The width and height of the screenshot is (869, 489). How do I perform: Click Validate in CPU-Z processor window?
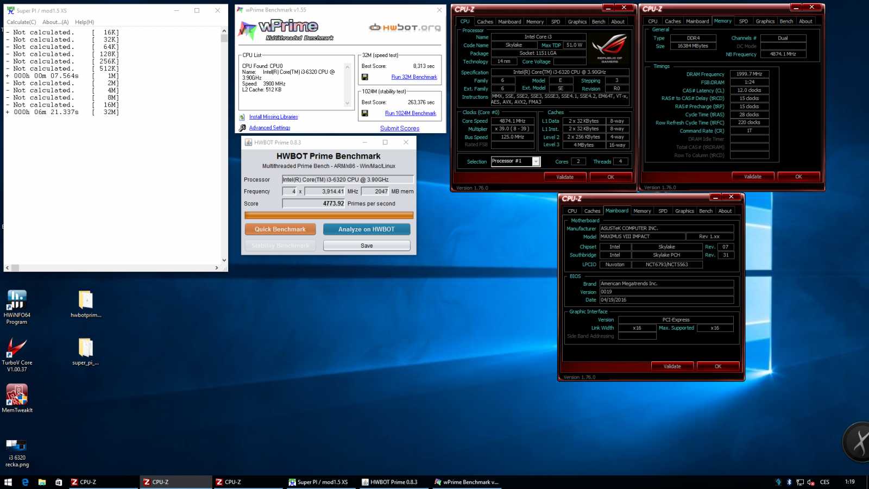565,177
